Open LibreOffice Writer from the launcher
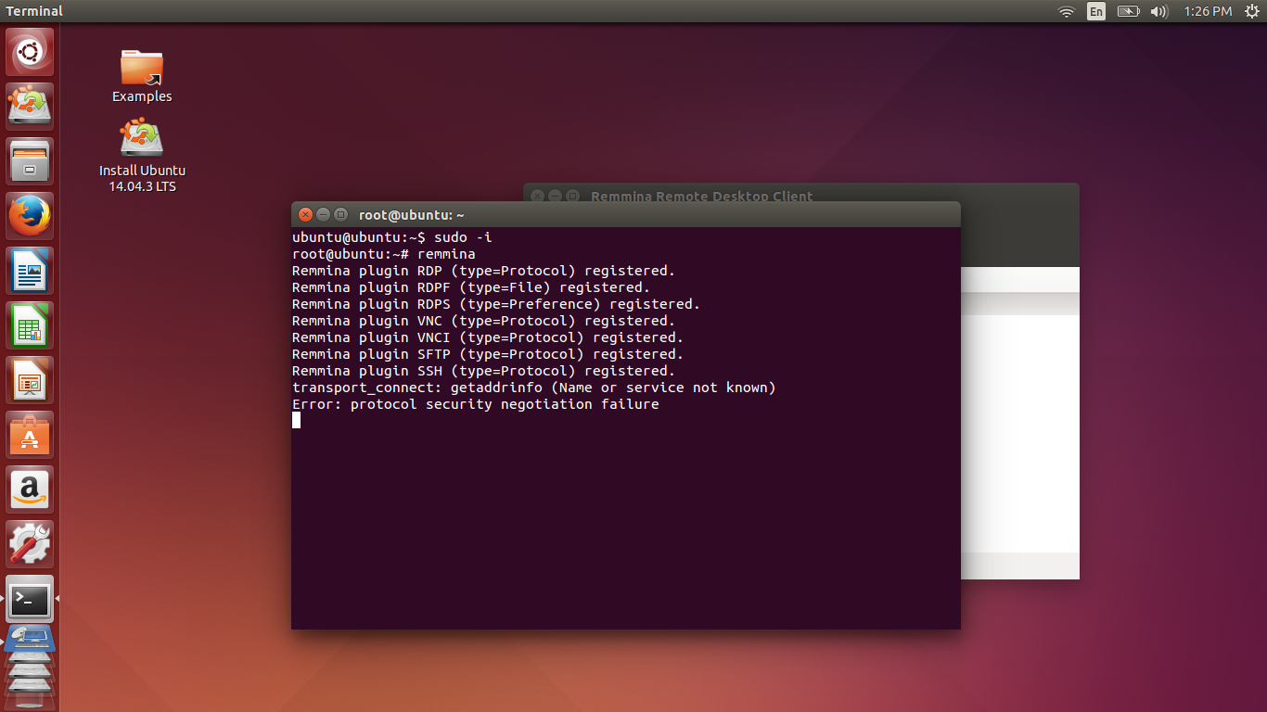Image resolution: width=1267 pixels, height=712 pixels. point(30,271)
